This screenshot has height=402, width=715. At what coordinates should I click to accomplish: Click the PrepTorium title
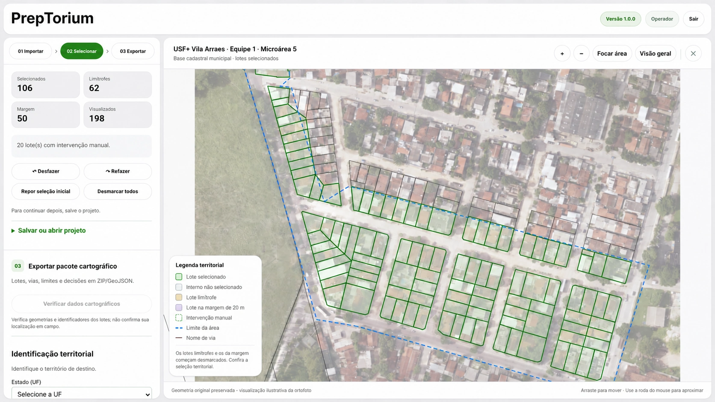tap(52, 18)
